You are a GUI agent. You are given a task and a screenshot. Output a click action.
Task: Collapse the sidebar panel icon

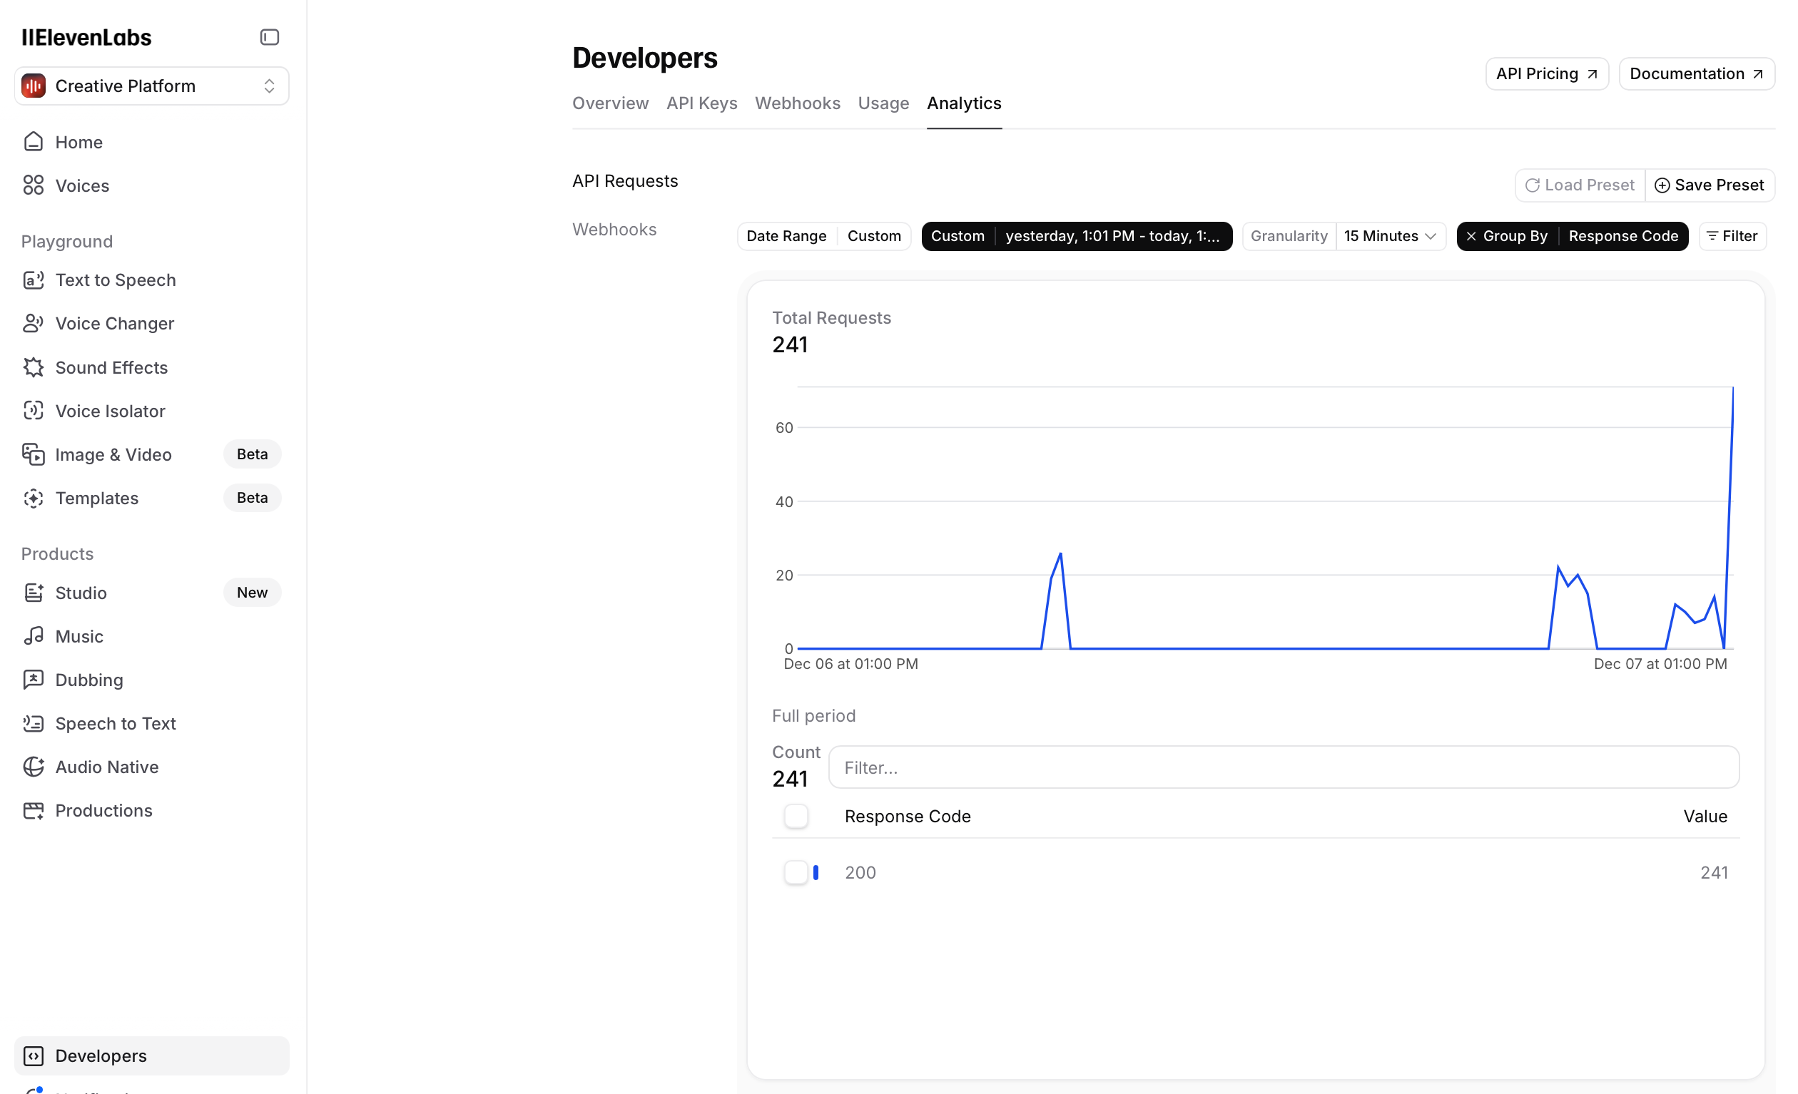pyautogui.click(x=269, y=37)
